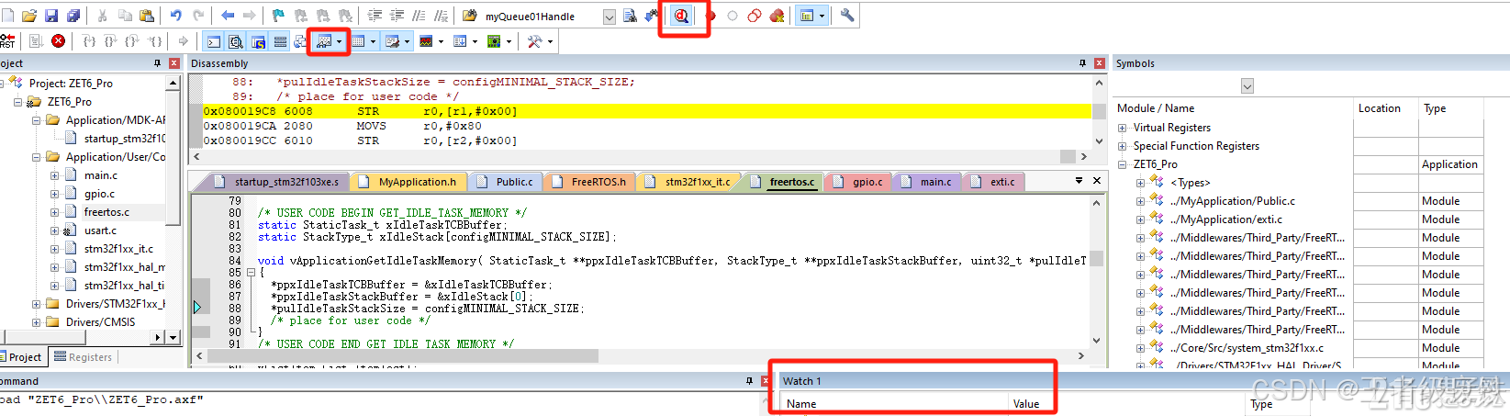Open the Registers tab
The width and height of the screenshot is (1510, 416).
[83, 357]
